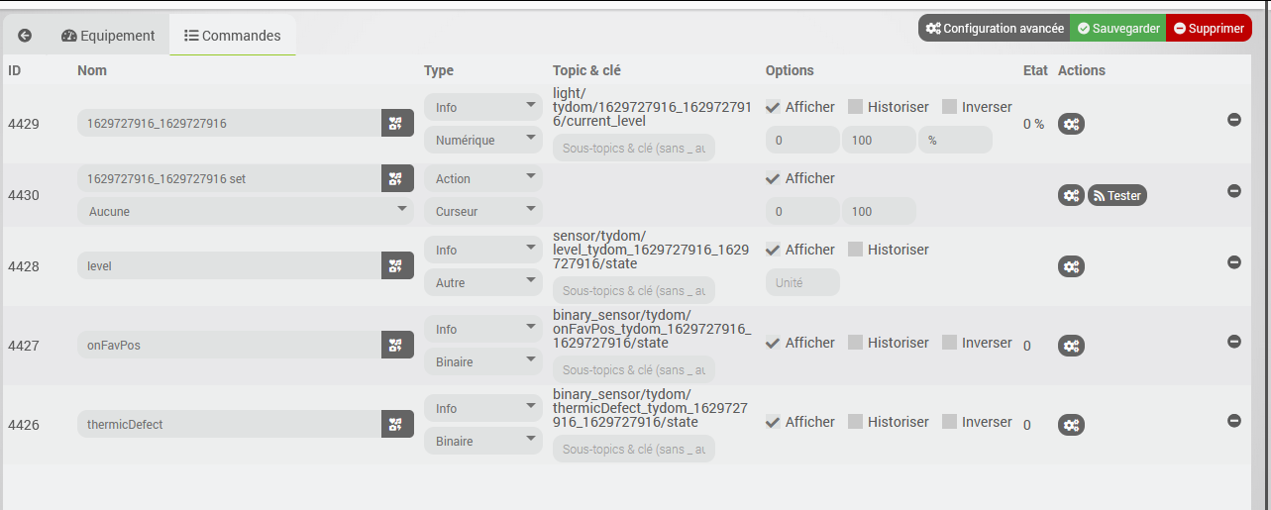Open advanced settings gears for thermicDefect
1271x510 pixels.
coord(1071,425)
